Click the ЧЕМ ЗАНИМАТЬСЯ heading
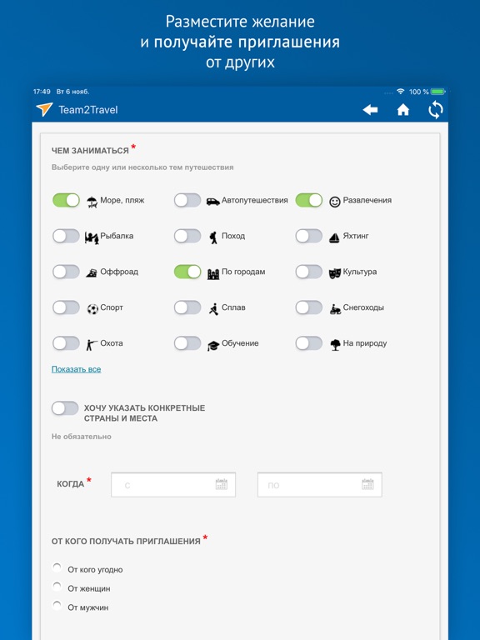480x640 pixels. pos(90,151)
